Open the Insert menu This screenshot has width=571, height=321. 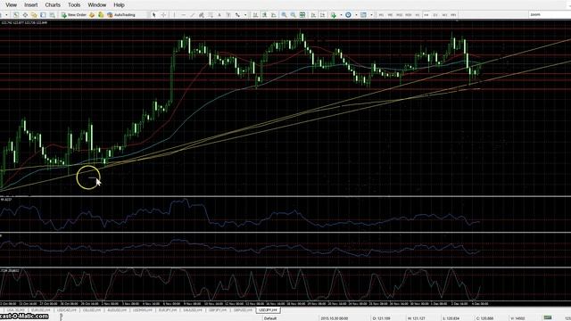[31, 5]
